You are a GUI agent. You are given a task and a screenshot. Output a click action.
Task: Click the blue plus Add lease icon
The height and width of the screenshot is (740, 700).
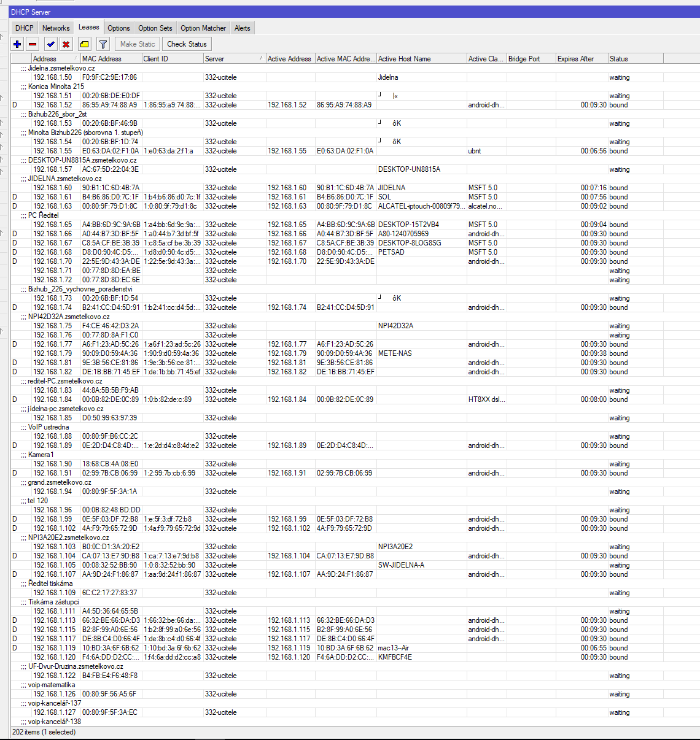point(17,44)
